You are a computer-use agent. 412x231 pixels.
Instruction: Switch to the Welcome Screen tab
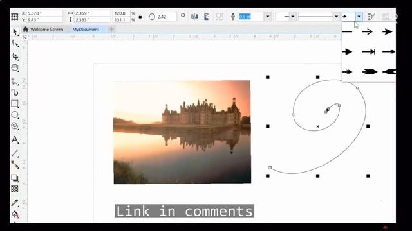(47, 30)
